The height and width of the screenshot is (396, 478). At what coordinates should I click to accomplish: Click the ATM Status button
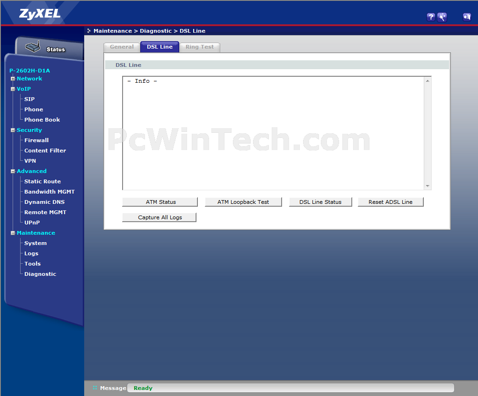pyautogui.click(x=160, y=202)
